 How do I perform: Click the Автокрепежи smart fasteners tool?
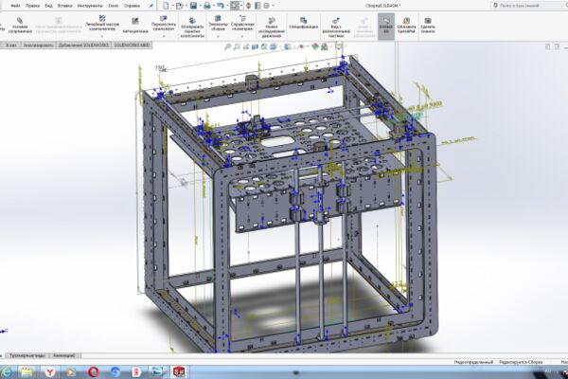(135, 26)
